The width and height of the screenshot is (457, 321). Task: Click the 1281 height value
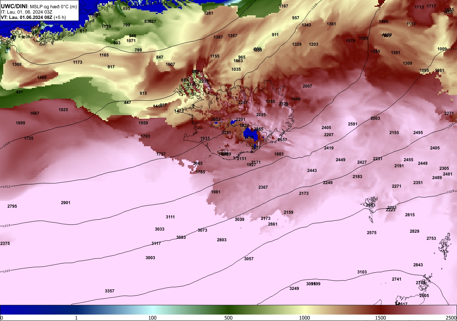pyautogui.click(x=209, y=13)
